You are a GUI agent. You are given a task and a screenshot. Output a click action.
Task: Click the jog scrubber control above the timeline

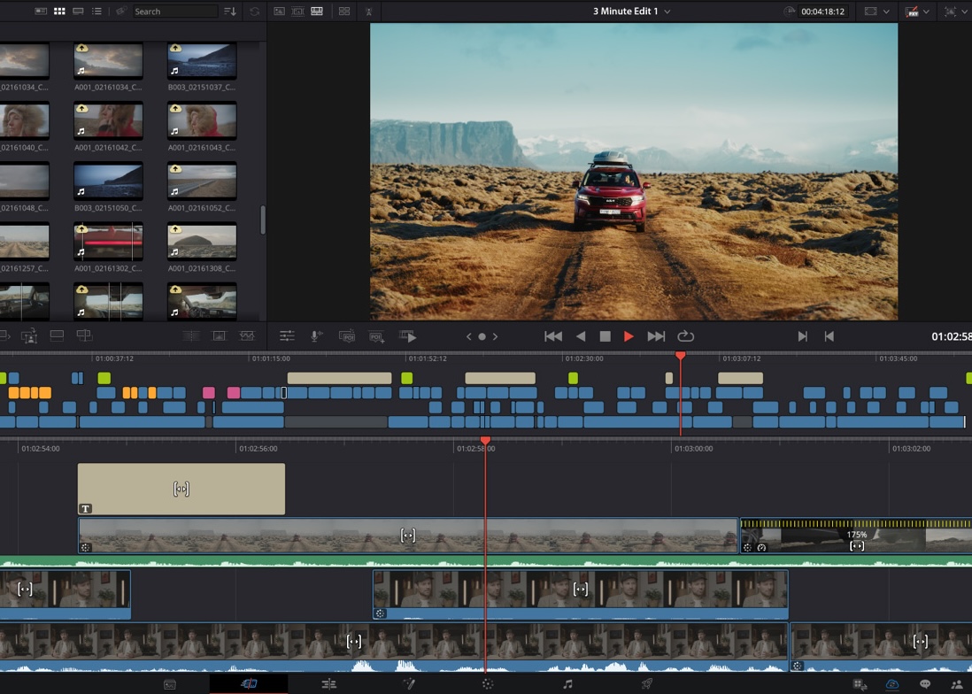(x=482, y=336)
